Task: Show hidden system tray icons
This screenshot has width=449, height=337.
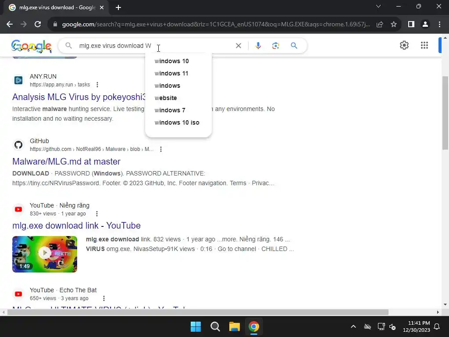Action: pos(353,326)
